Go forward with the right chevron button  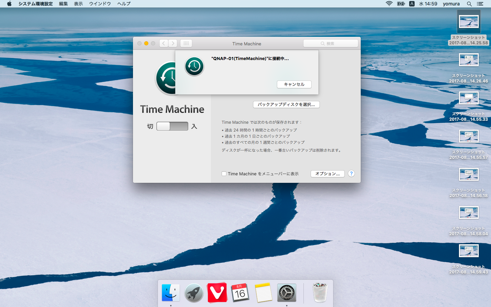[173, 43]
